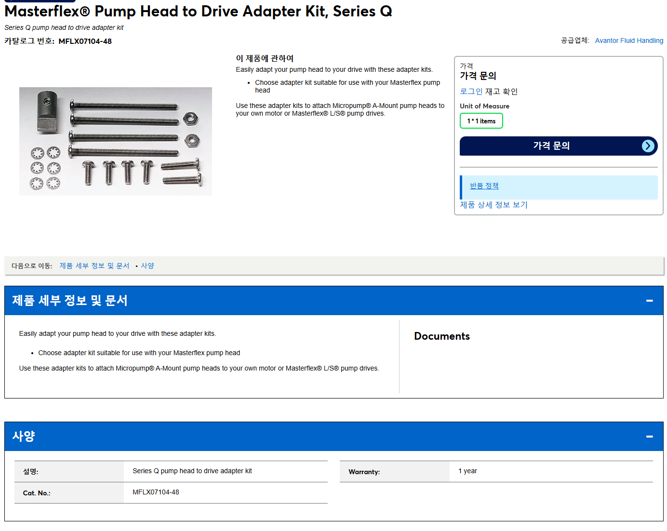Click the Unit of Measure label
Viewport: 667px width, 531px height.
(x=484, y=106)
